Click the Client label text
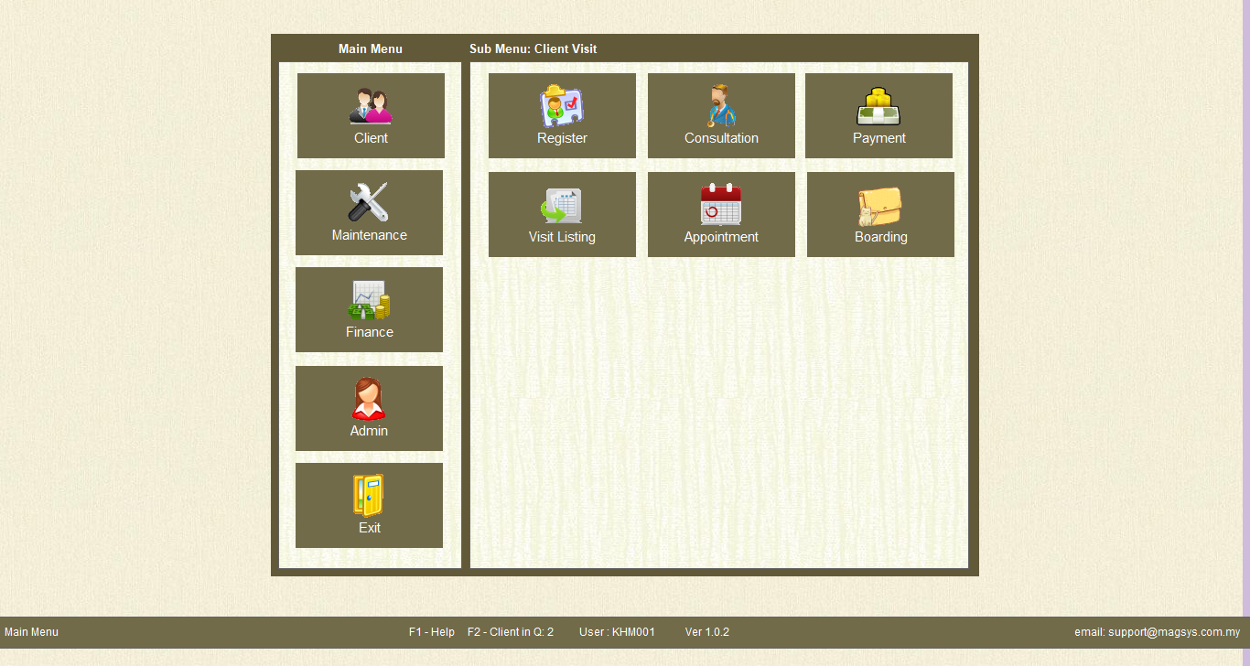Viewport: 1250px width, 666px height. (371, 138)
